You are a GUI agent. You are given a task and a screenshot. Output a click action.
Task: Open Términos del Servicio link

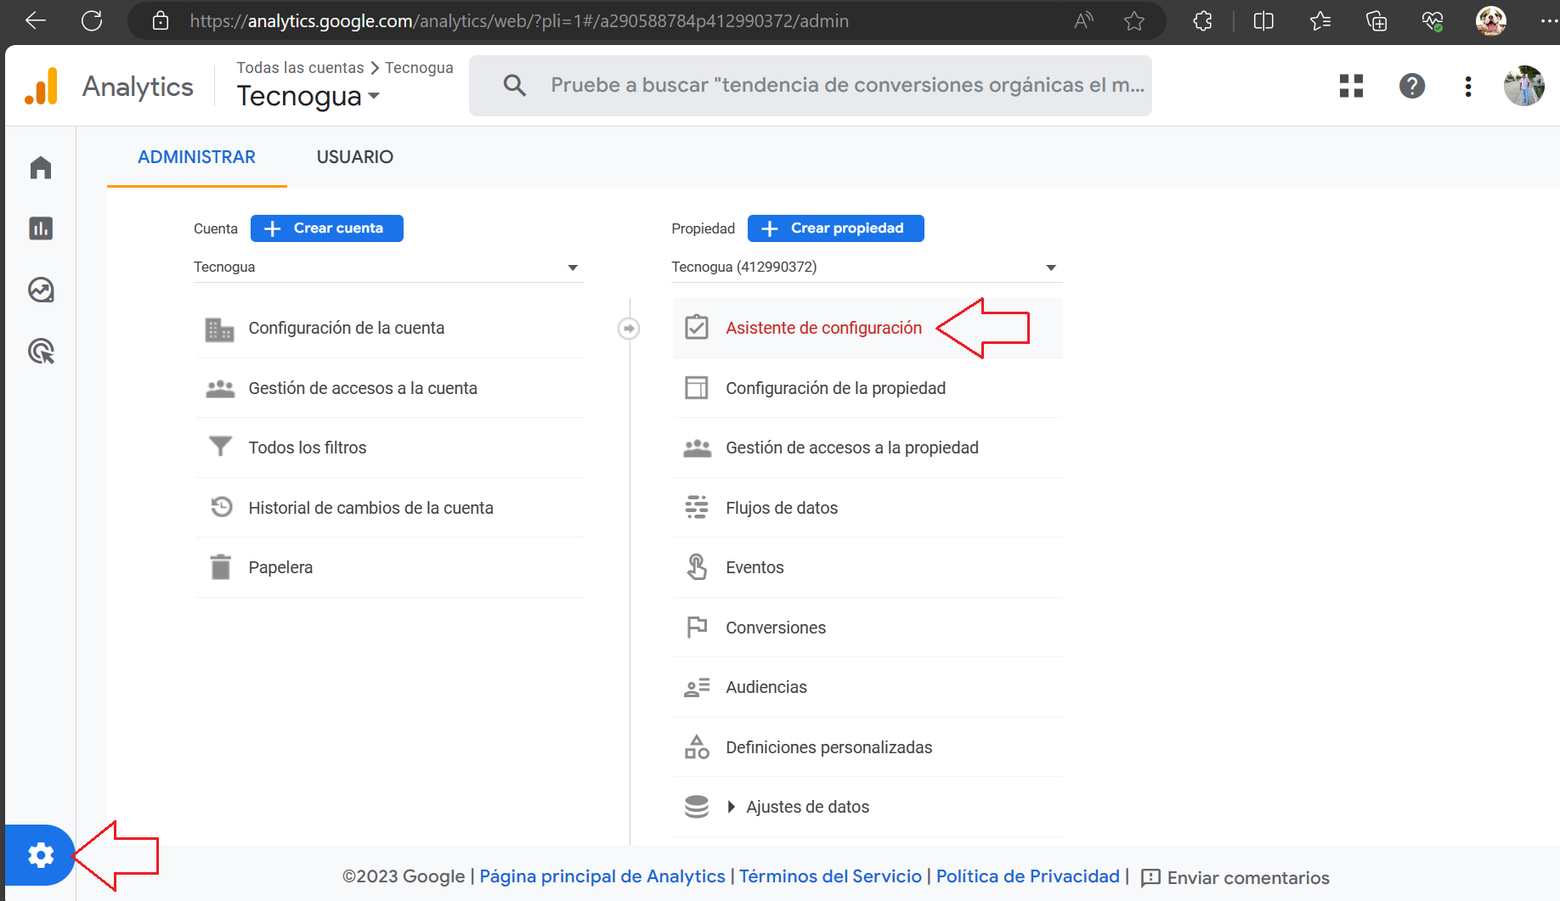pos(830,876)
